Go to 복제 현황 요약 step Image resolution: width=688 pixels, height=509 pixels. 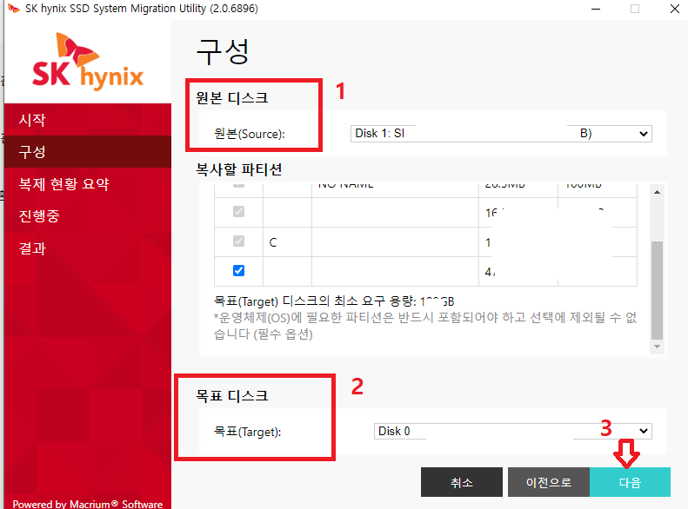[88, 183]
